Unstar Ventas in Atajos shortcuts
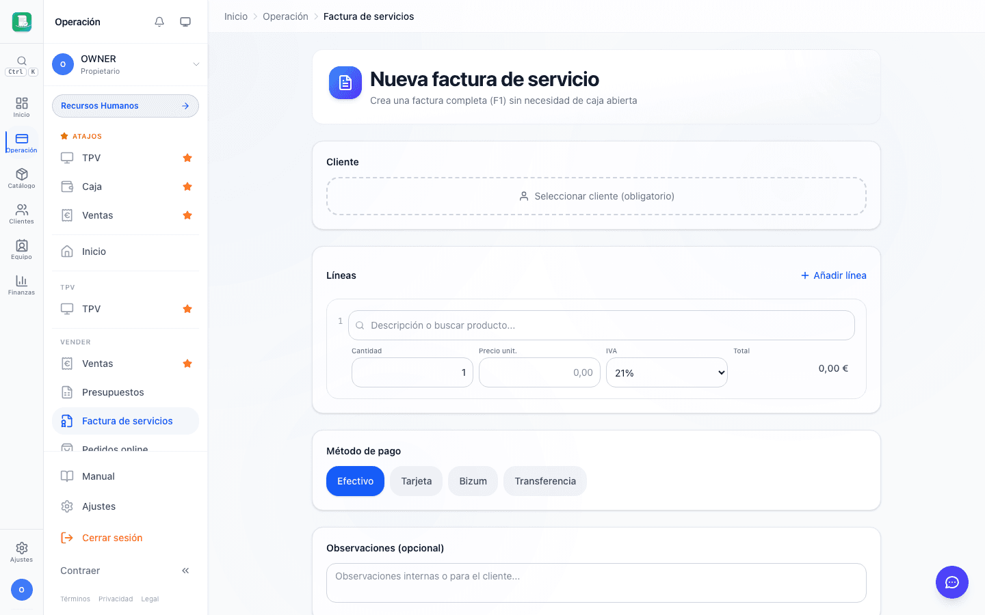This screenshot has height=615, width=985. click(187, 215)
